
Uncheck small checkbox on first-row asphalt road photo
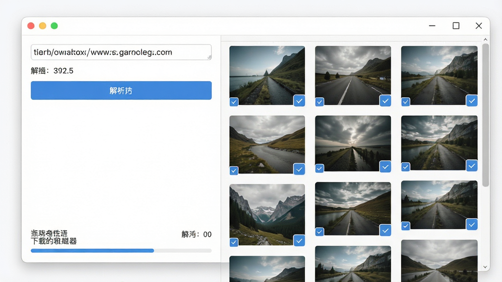coord(320,102)
